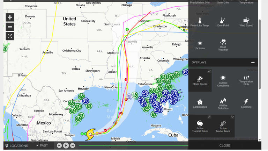Skip to the previous frame
The width and height of the screenshot is (268, 151).
[x=59, y=145]
